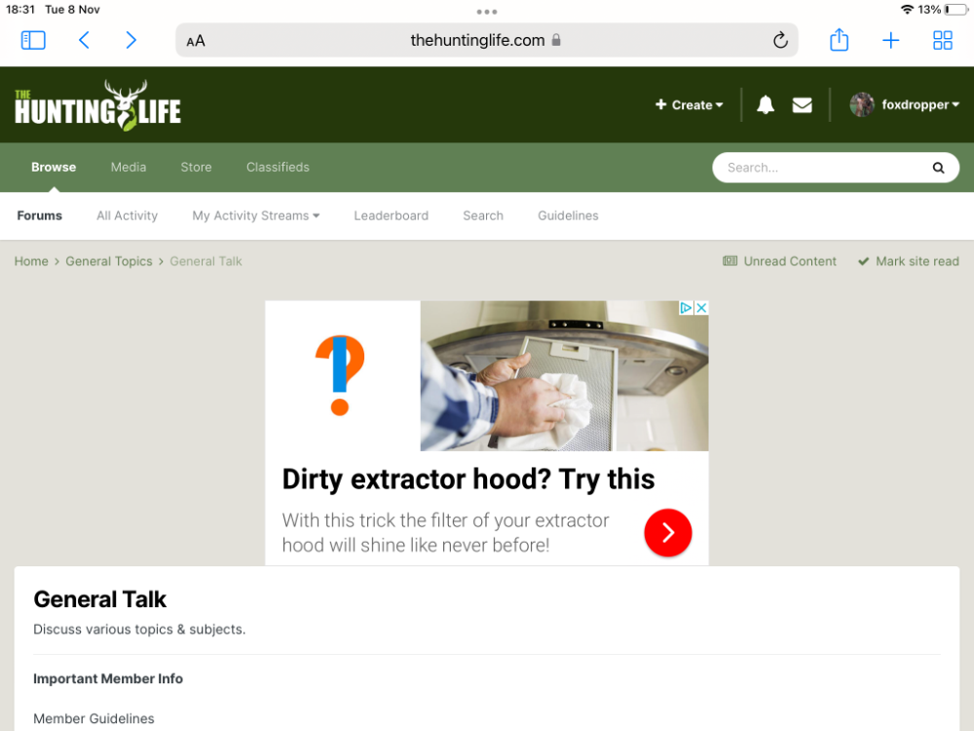Close the advert with the X icon

701,308
